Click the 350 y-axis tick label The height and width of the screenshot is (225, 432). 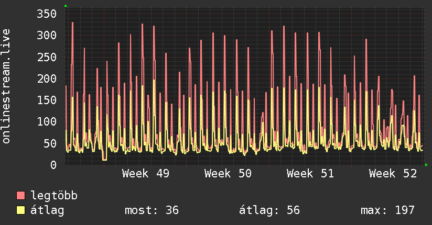(x=47, y=14)
